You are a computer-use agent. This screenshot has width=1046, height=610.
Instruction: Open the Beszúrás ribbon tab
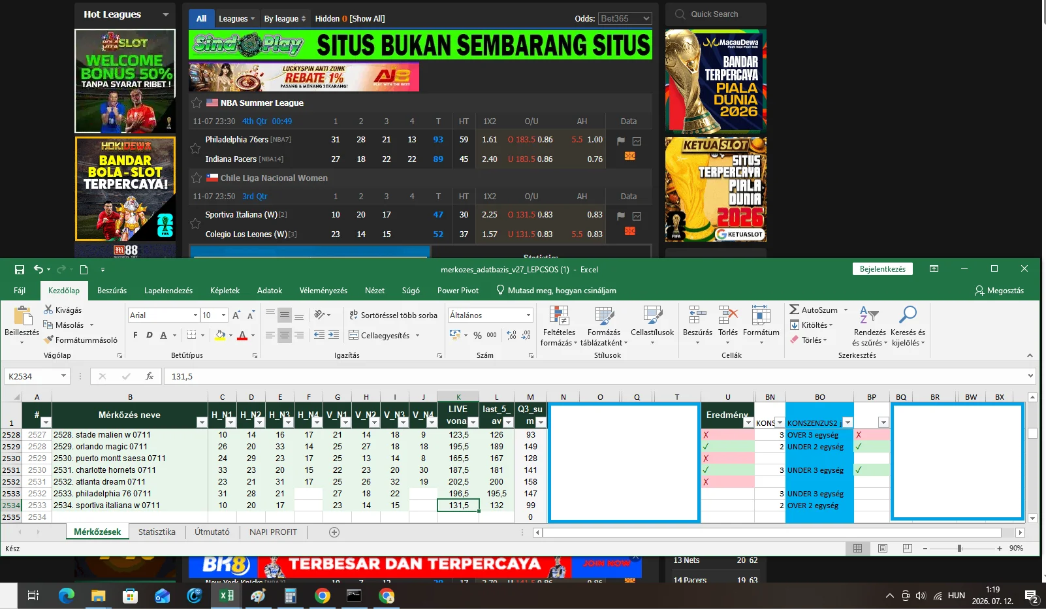(112, 291)
